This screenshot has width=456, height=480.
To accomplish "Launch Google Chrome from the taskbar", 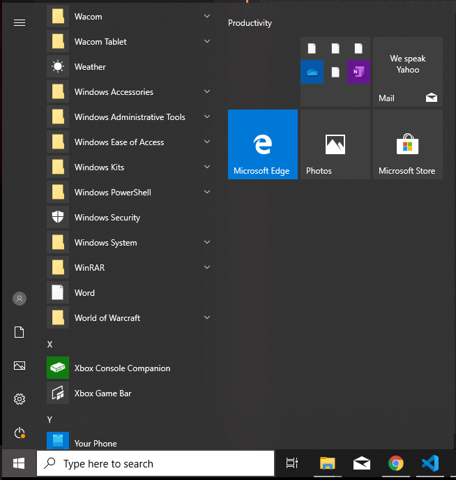I will tap(396, 463).
